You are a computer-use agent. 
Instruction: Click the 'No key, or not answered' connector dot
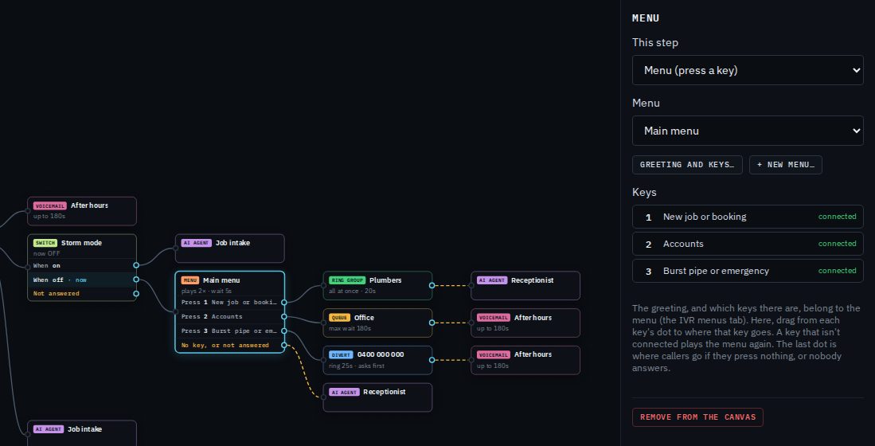pyautogui.click(x=284, y=346)
